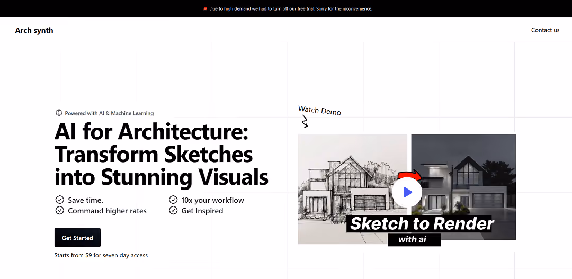Click the red siren icon in the top banner

[x=205, y=8]
